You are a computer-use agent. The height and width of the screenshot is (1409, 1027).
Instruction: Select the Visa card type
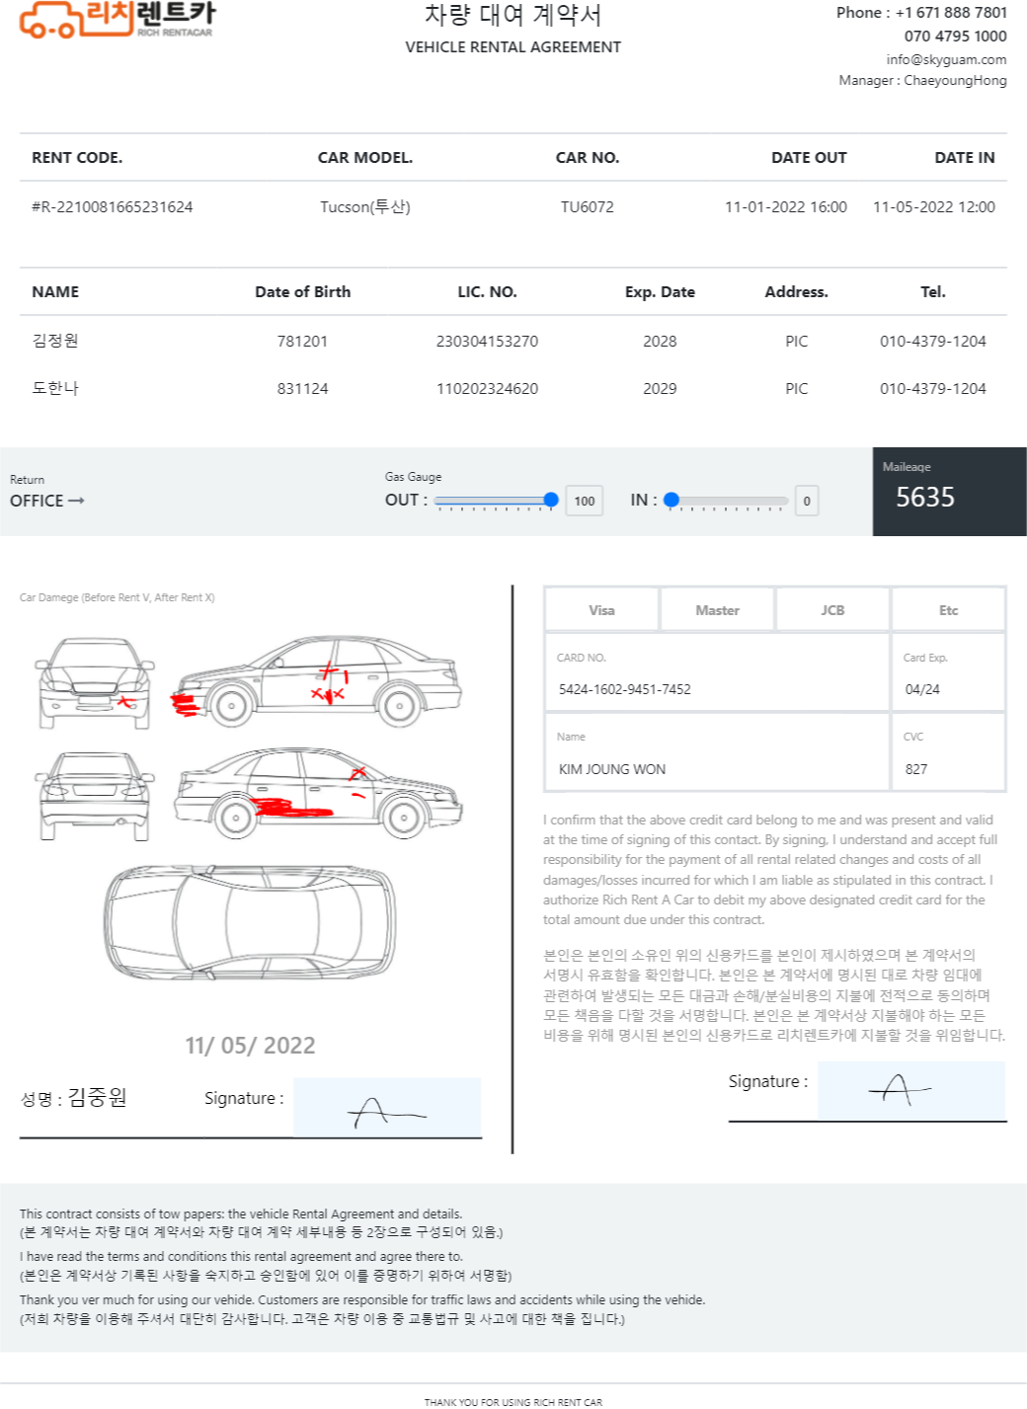point(601,610)
